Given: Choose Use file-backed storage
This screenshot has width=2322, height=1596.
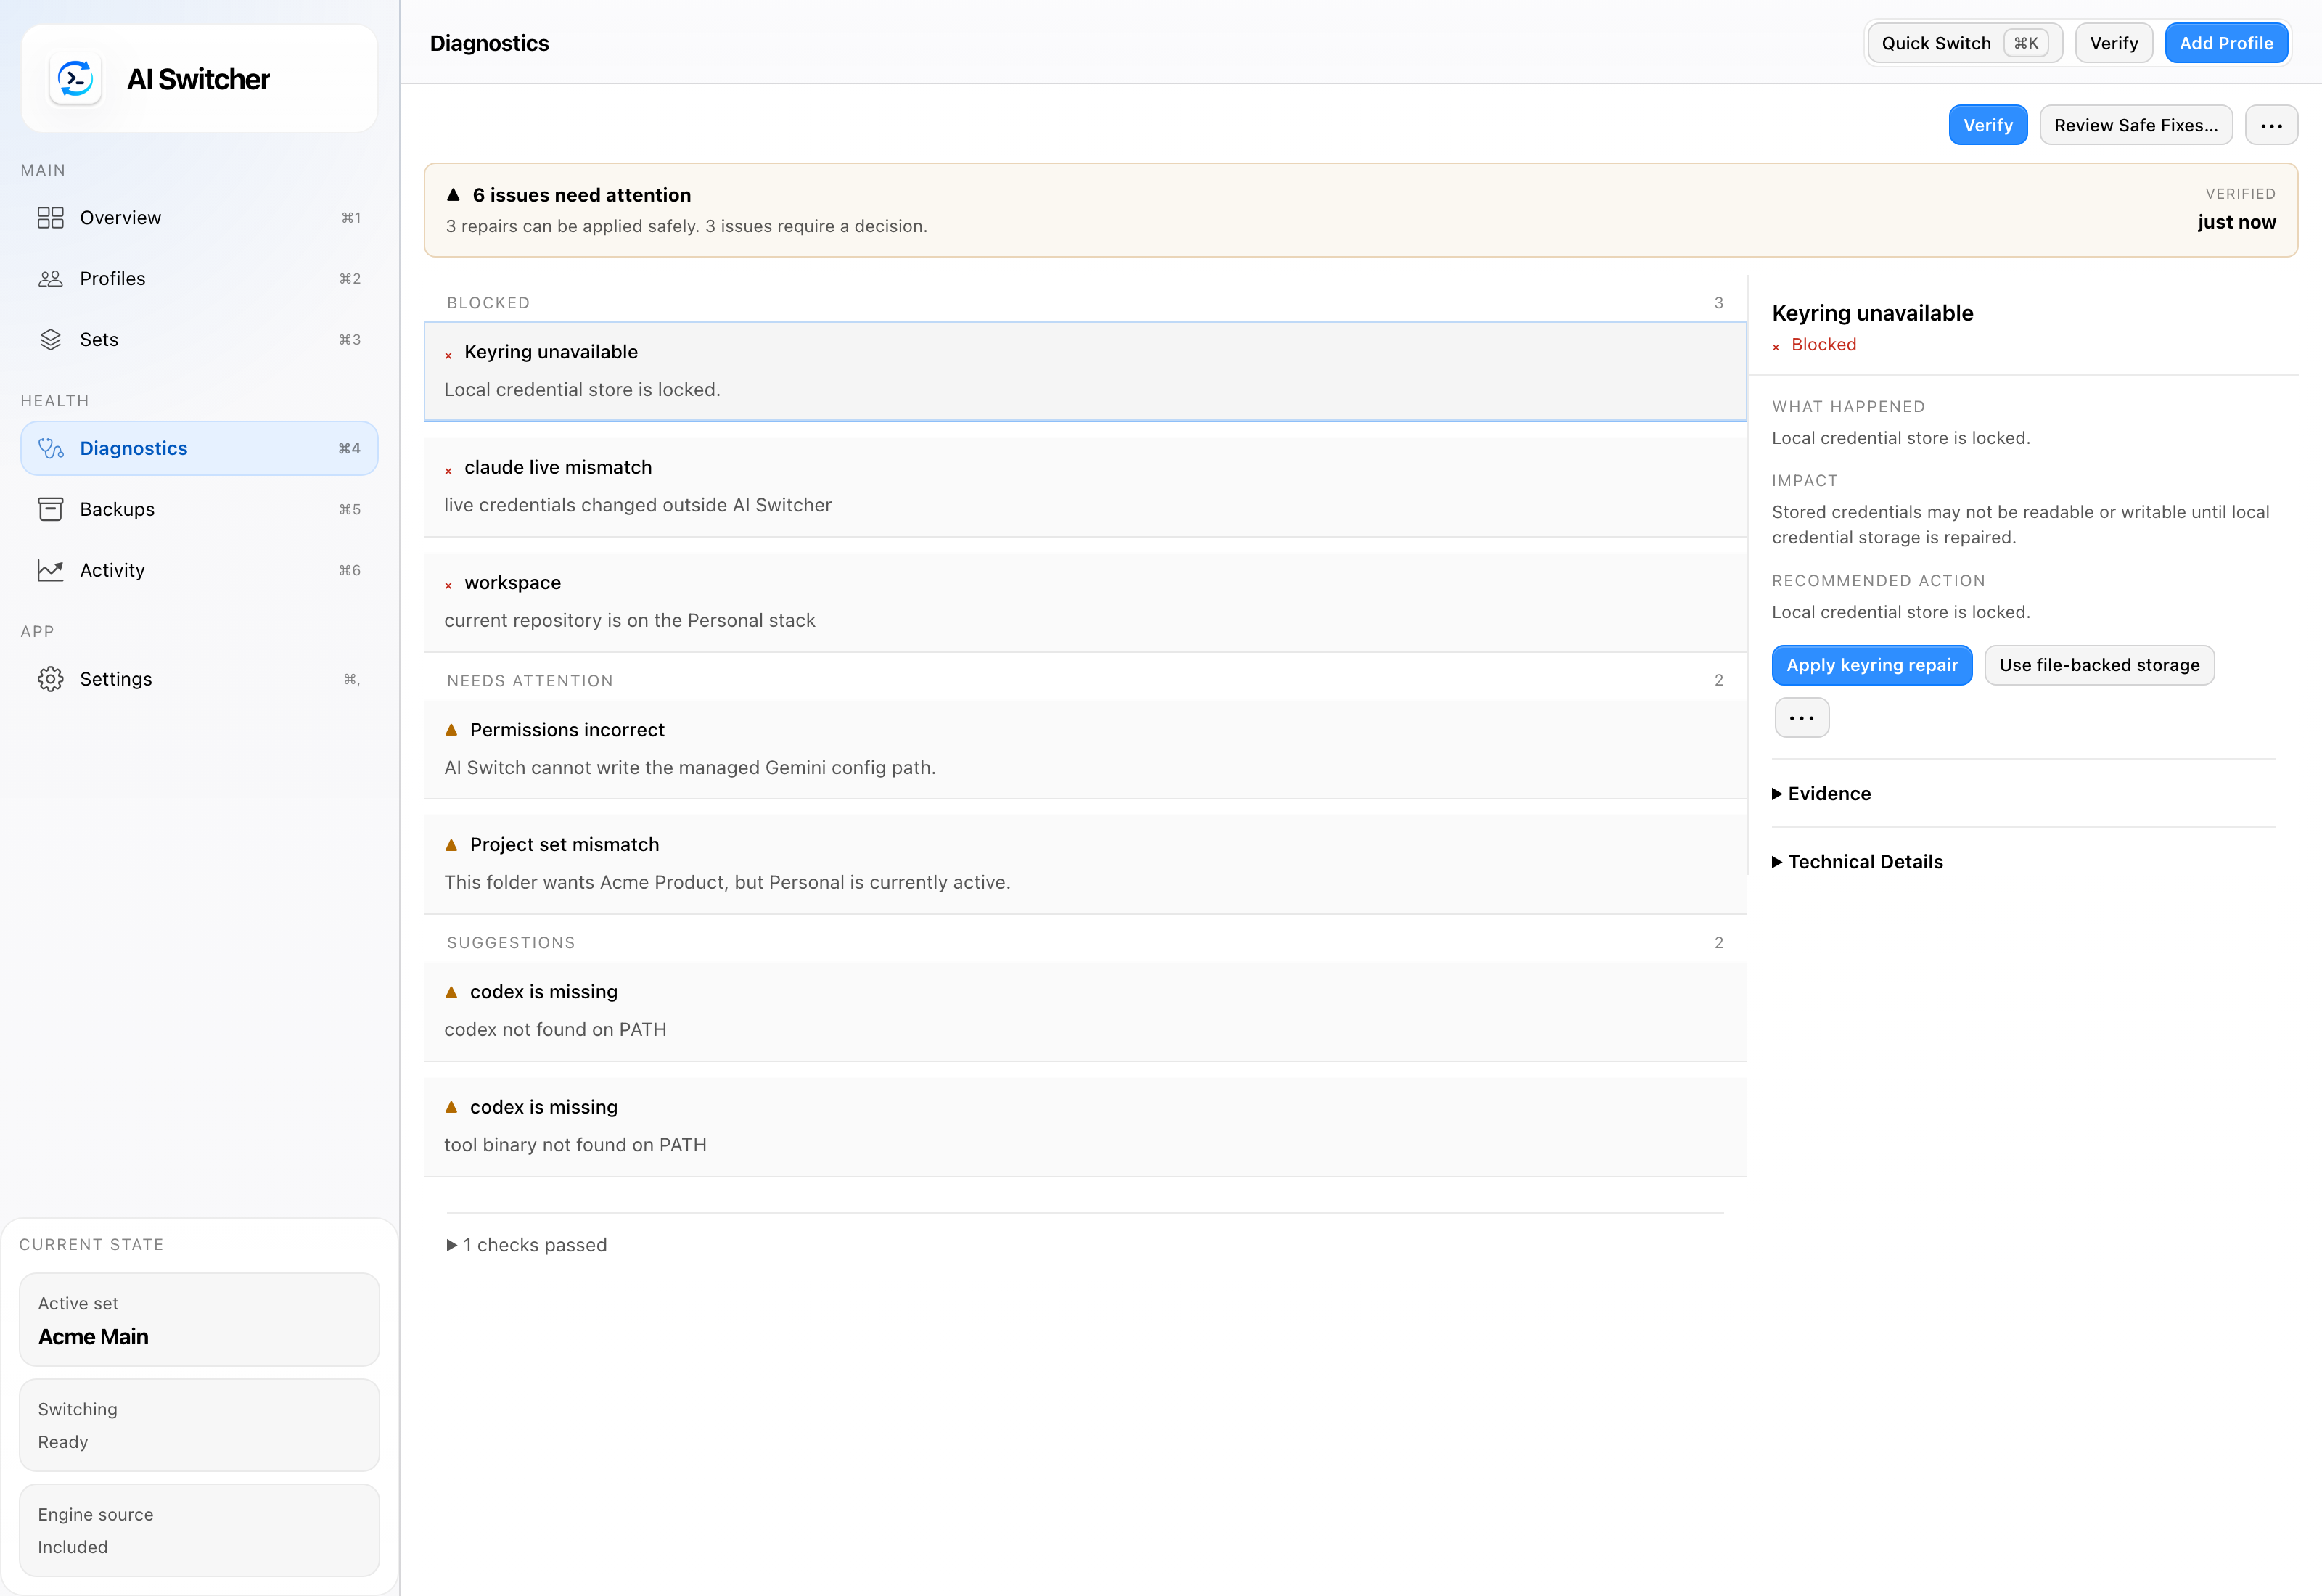Looking at the screenshot, I should point(2098,665).
